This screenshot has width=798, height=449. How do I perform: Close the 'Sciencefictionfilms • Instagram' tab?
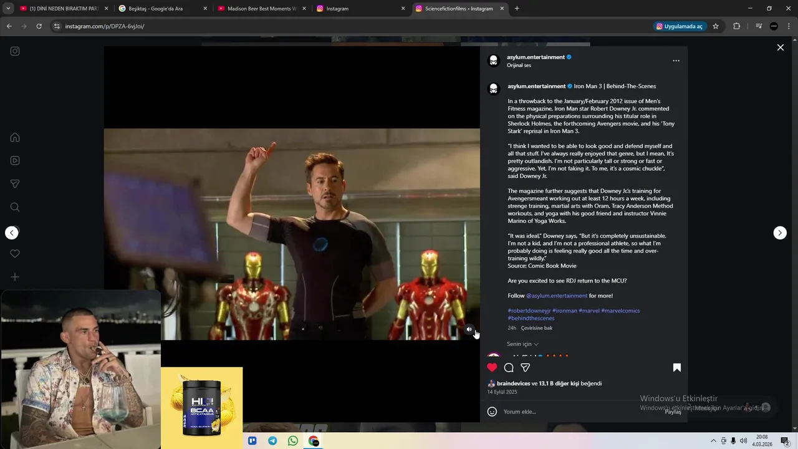pyautogui.click(x=502, y=9)
